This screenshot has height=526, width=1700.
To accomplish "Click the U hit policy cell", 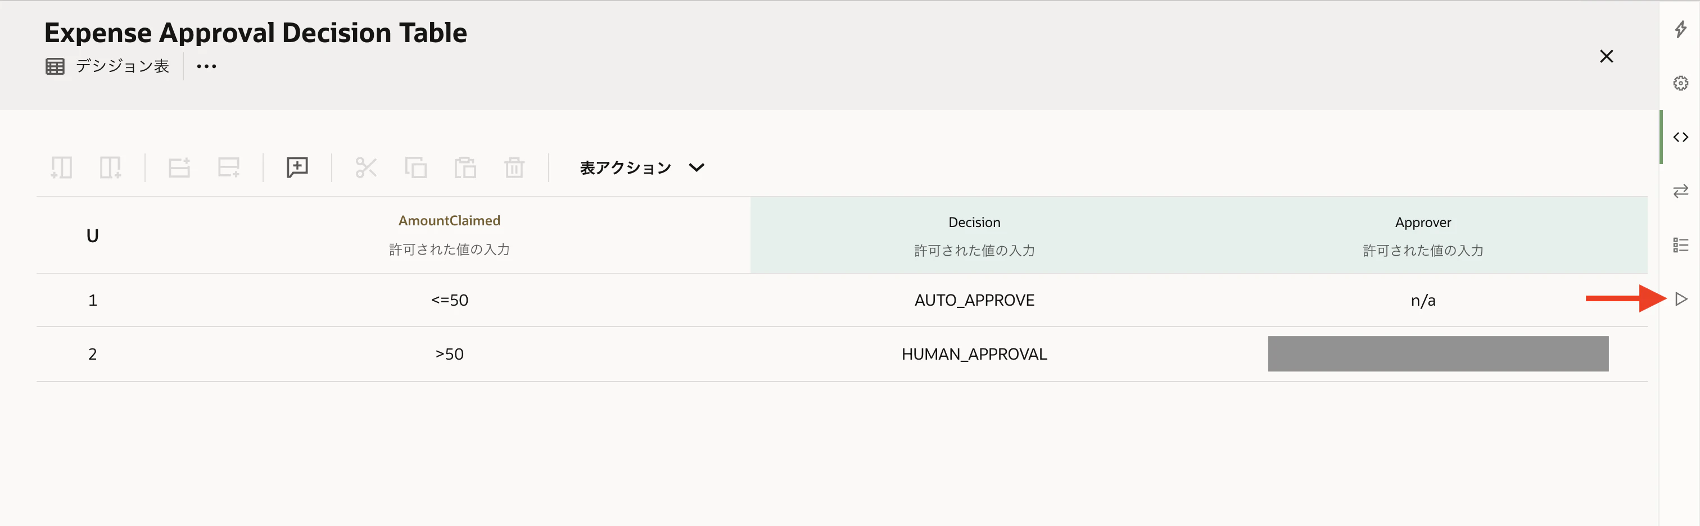I will pyautogui.click(x=92, y=235).
